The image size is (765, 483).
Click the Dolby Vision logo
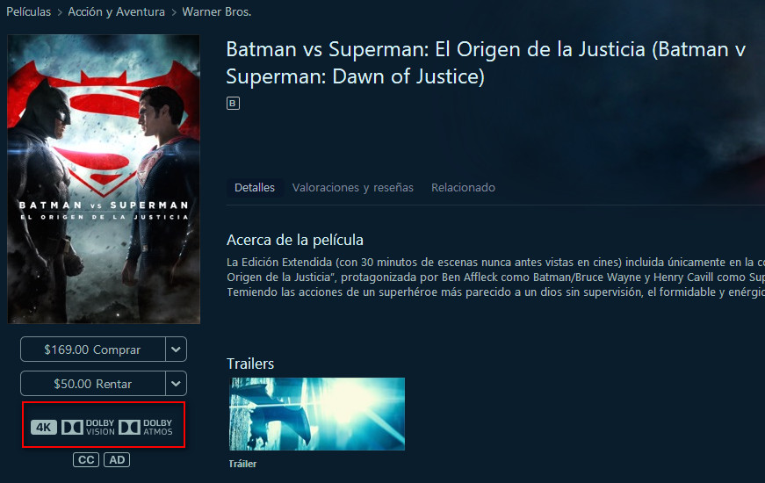[x=88, y=428]
